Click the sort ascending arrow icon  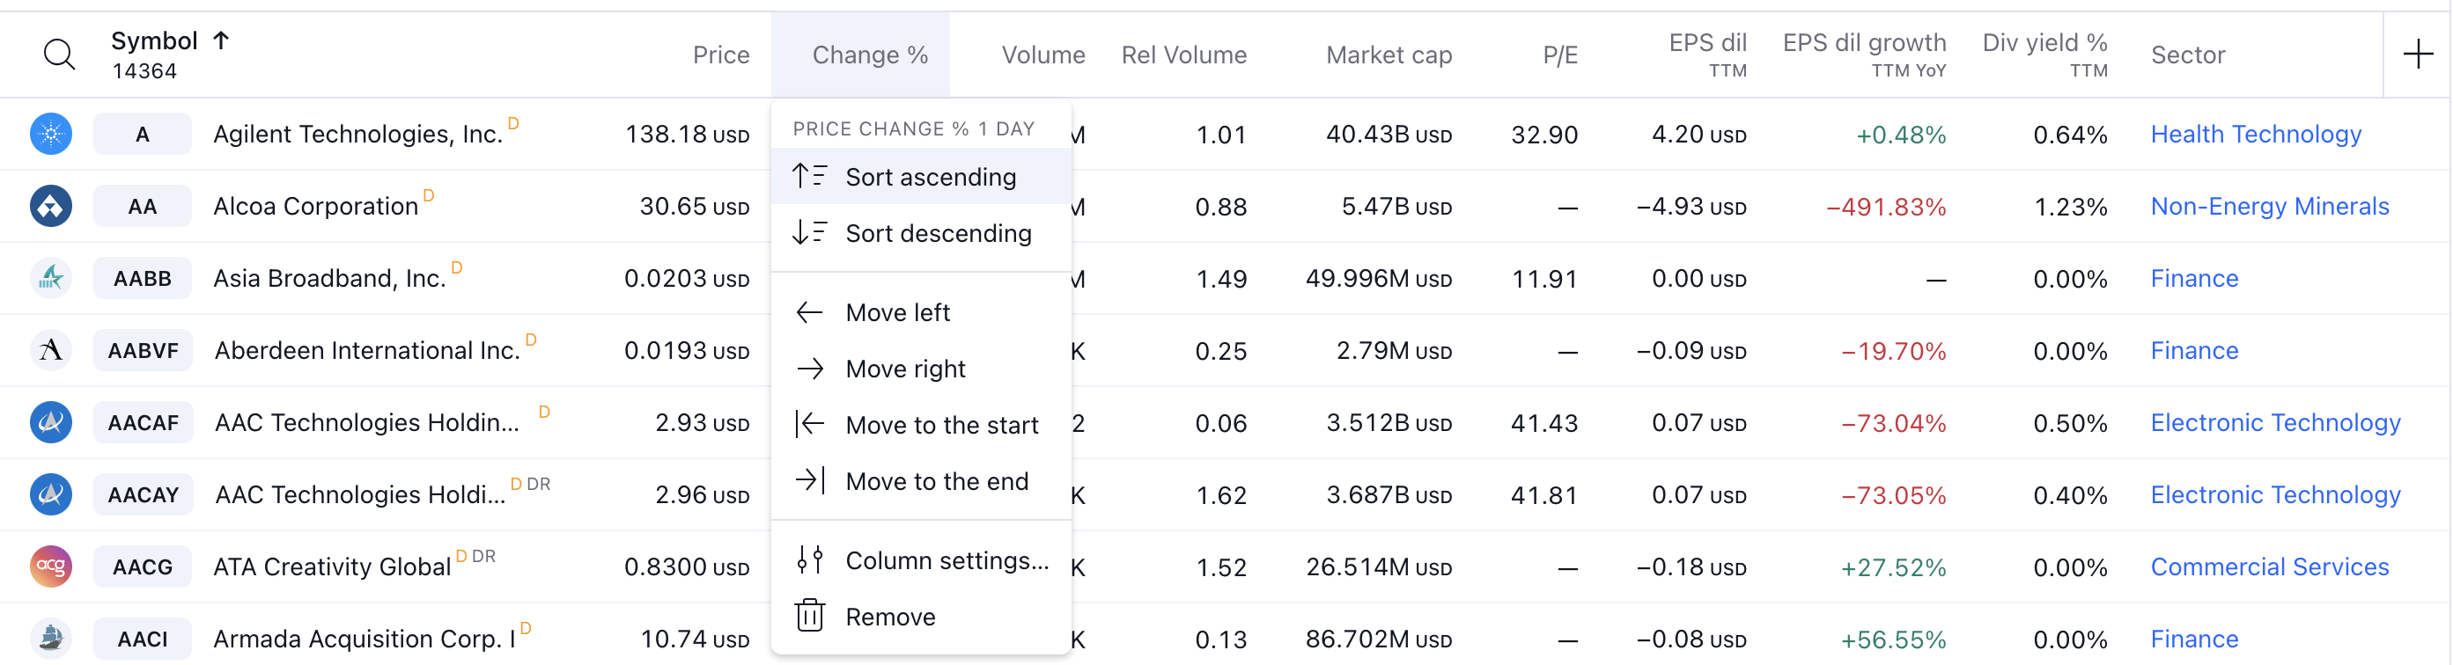pos(809,177)
